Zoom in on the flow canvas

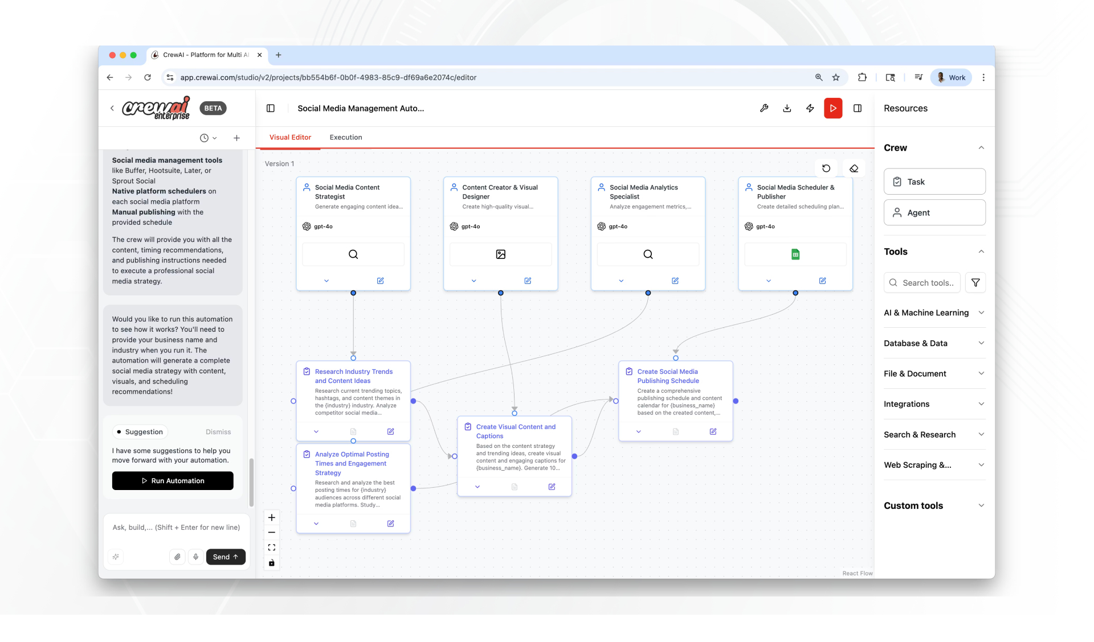[272, 517]
